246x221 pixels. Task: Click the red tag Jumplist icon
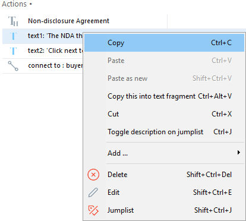(x=93, y=210)
